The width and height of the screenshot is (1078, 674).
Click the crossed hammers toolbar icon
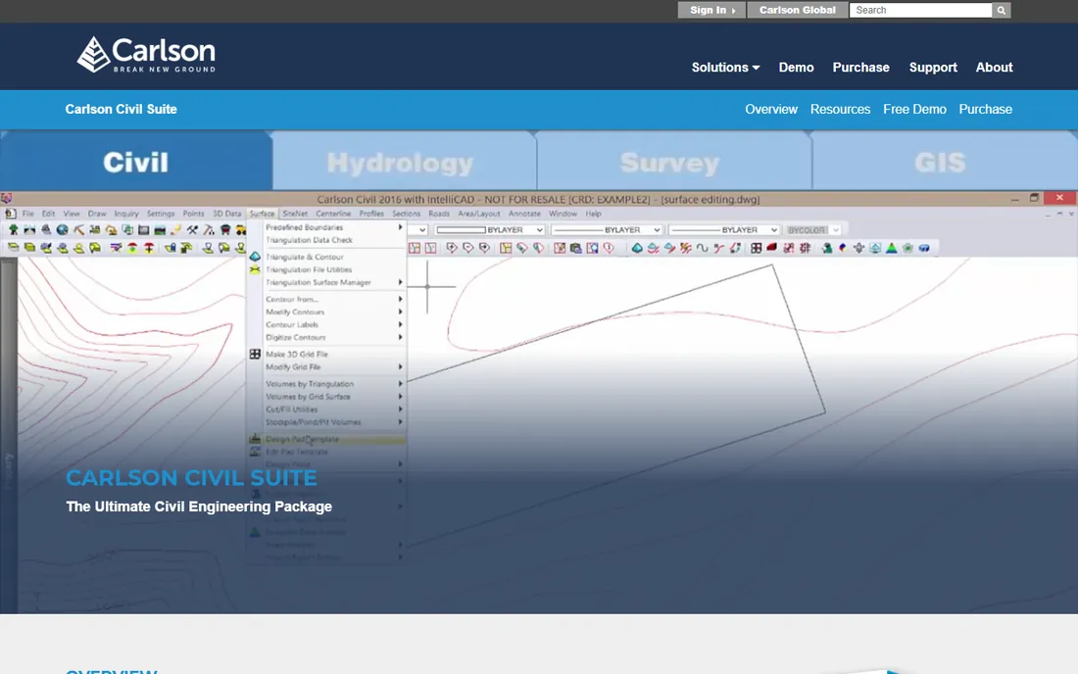point(192,229)
